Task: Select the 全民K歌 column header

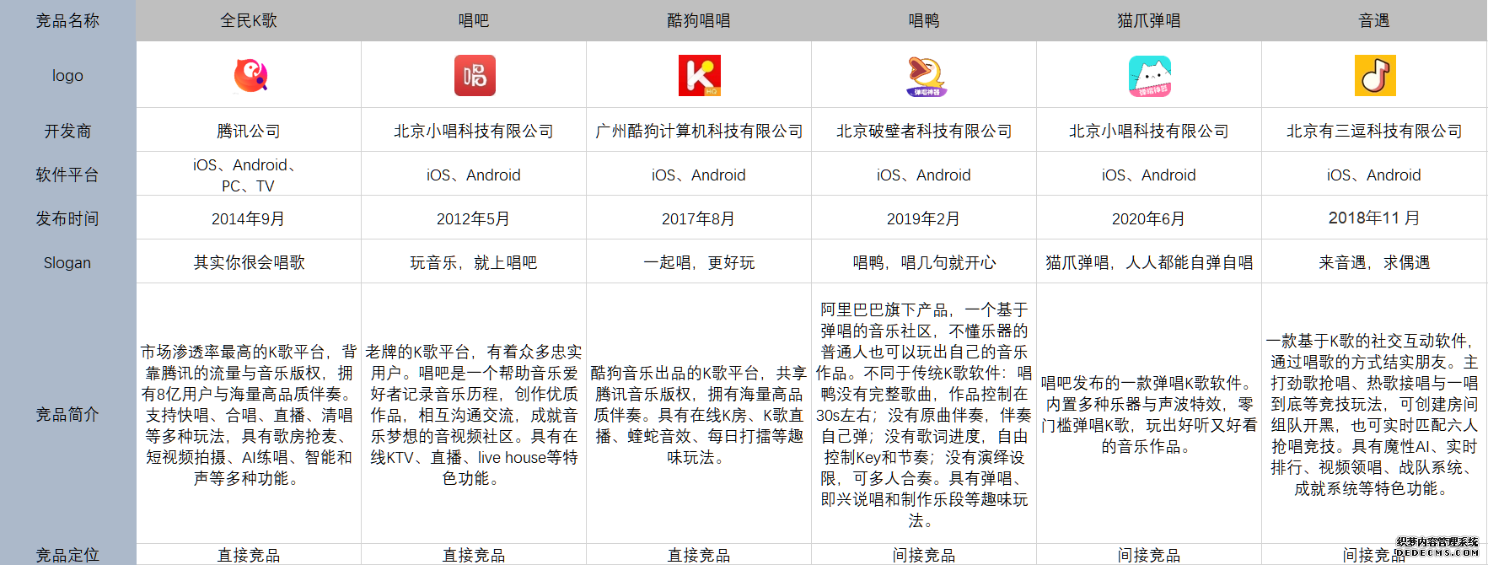Action: point(249,20)
